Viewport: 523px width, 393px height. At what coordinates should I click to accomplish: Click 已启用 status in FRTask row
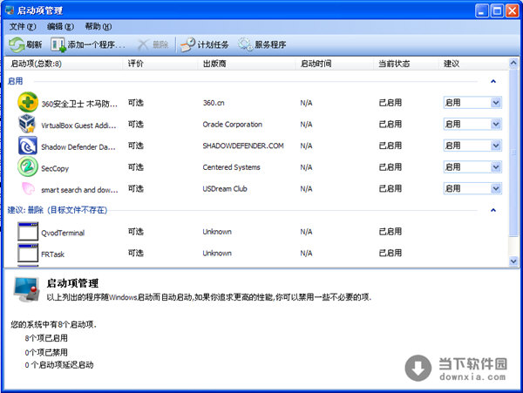pyautogui.click(x=391, y=253)
